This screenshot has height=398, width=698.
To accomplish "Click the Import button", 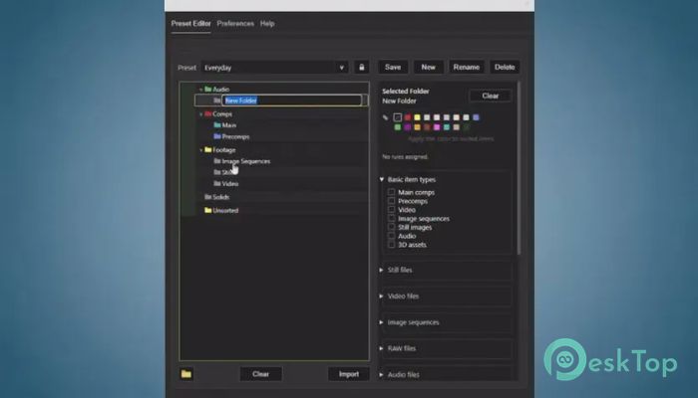I will (x=349, y=374).
